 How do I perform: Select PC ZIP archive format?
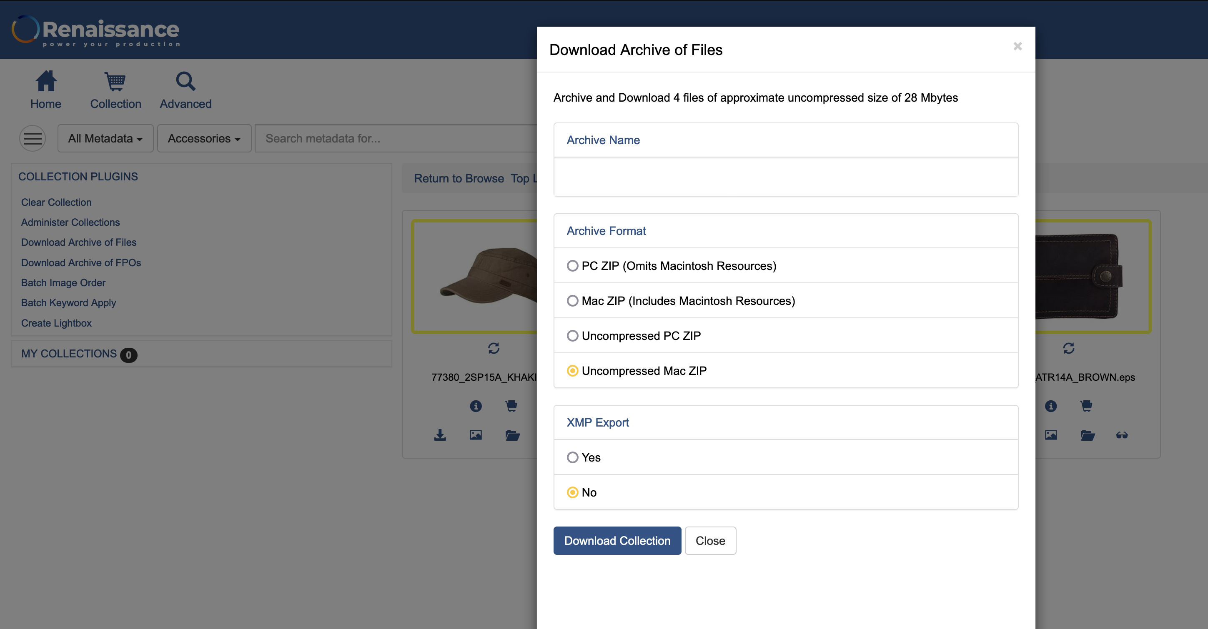click(x=572, y=266)
